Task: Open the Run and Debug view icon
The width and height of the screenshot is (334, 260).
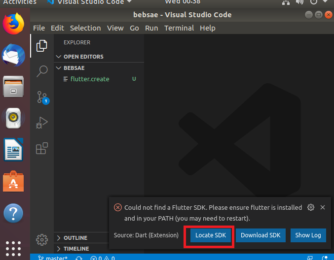Action: 42,123
